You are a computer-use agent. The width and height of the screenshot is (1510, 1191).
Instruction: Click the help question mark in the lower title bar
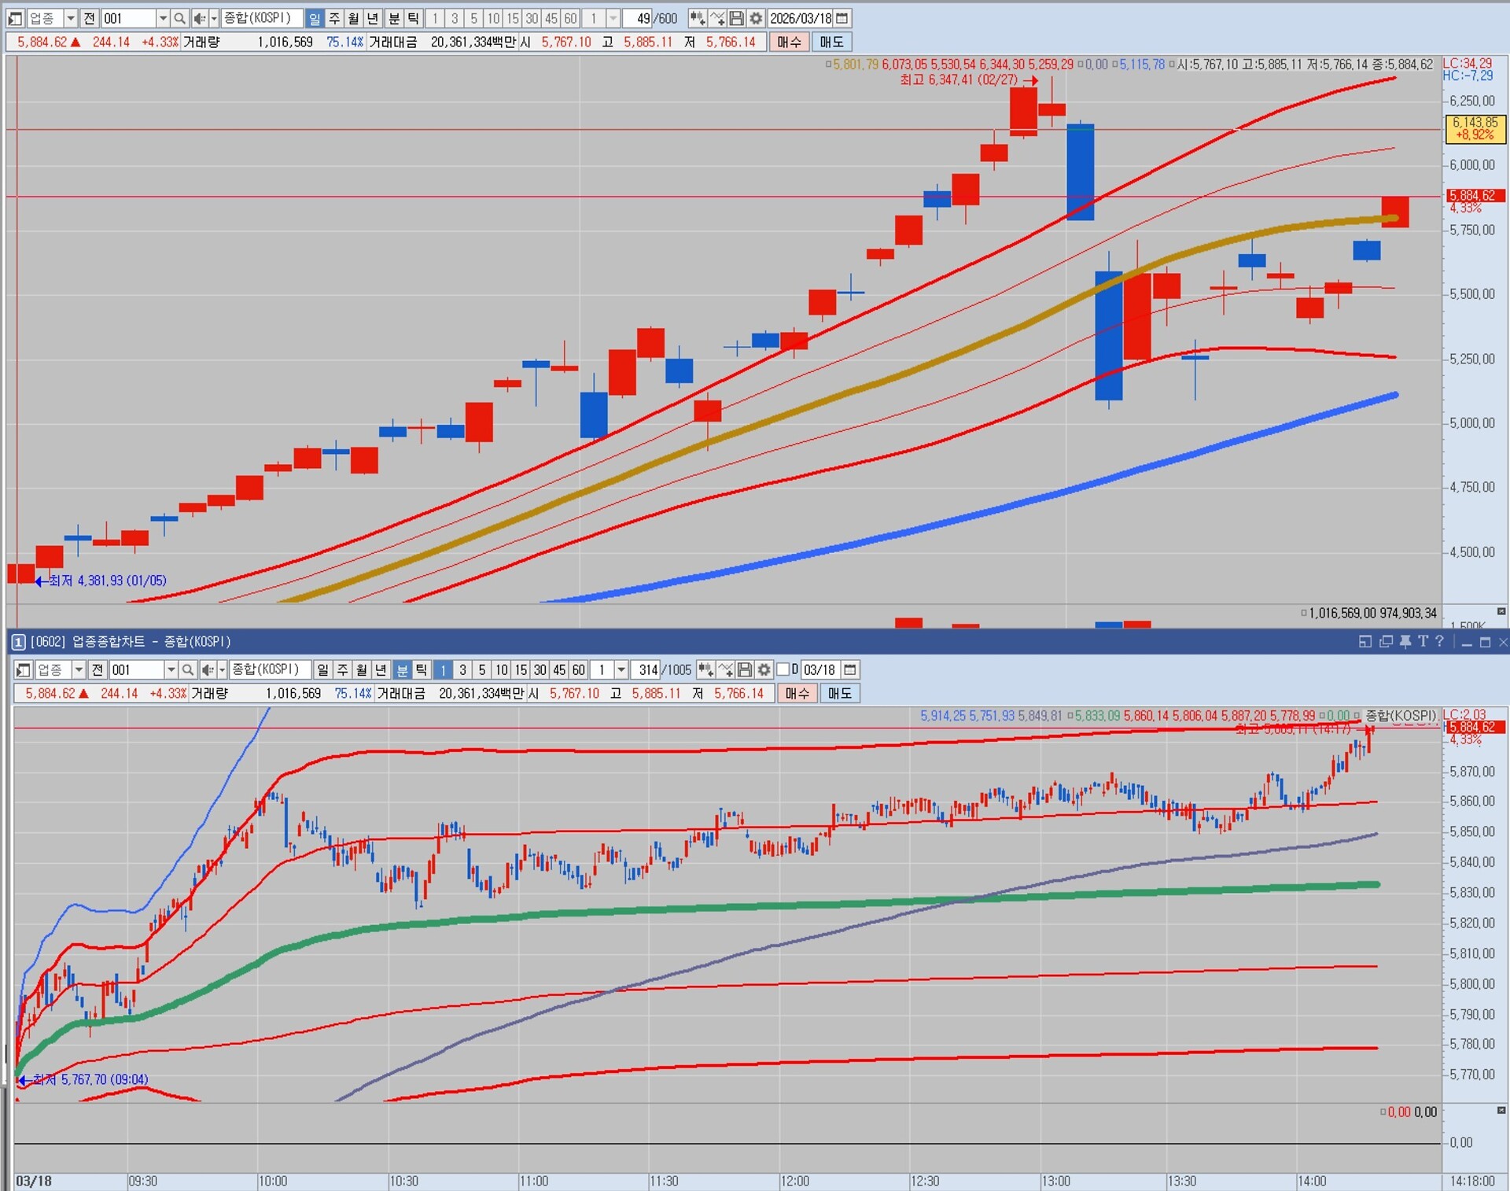coord(1439,642)
